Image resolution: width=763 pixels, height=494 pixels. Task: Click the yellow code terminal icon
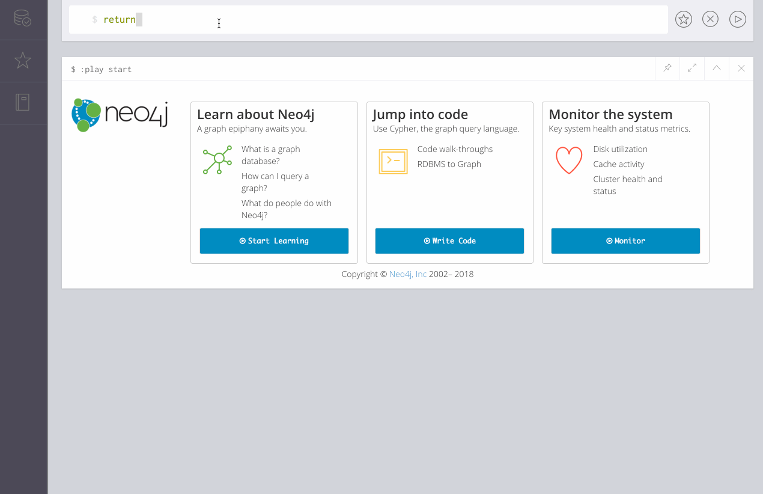(x=394, y=161)
